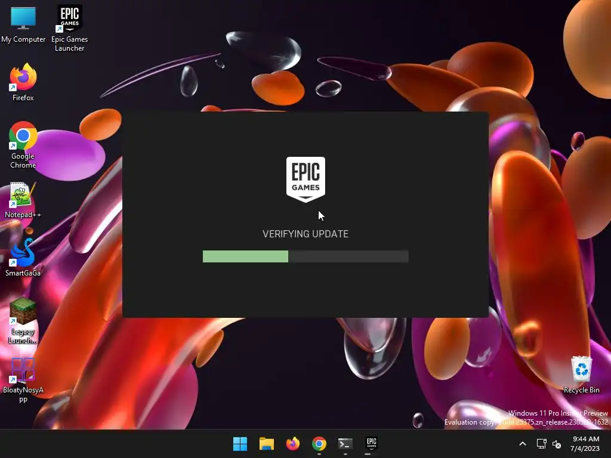Open Firefox from the taskbar
The width and height of the screenshot is (611, 458).
click(292, 444)
